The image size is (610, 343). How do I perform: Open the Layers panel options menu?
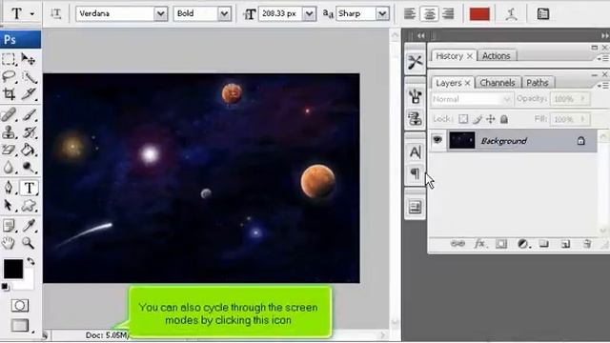602,85
